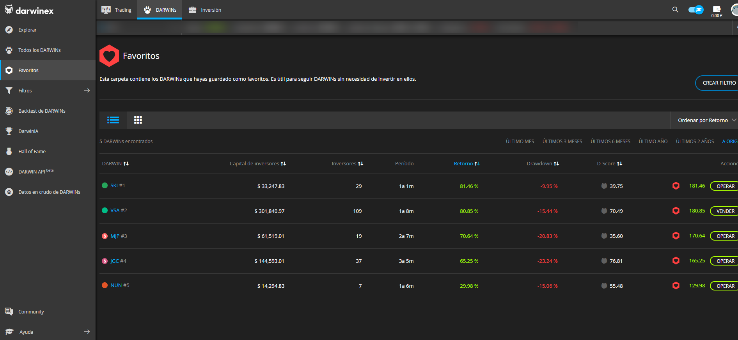Open the Explorar compass icon
The image size is (738, 340).
(9, 30)
